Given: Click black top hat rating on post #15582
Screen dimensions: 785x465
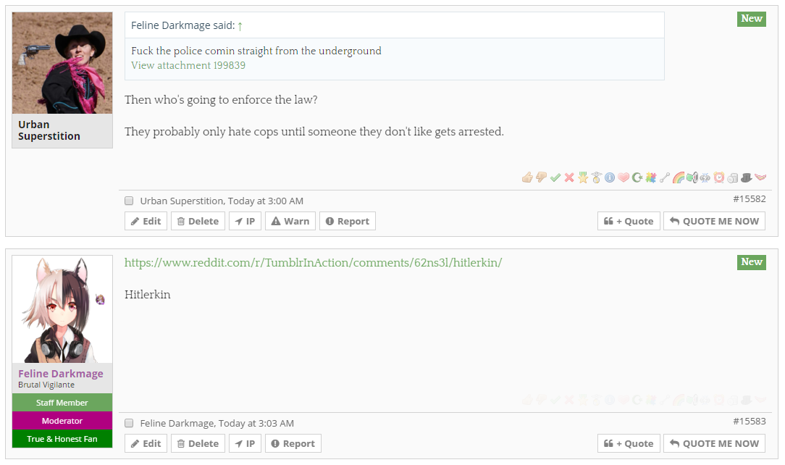Looking at the screenshot, I should point(747,177).
